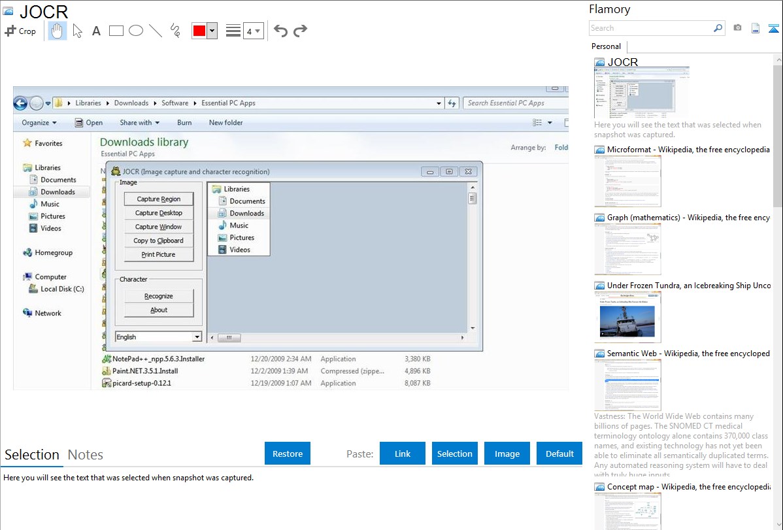This screenshot has width=783, height=530.
Task: Click Copy to Clipboard in JOCR
Action: [x=159, y=240]
